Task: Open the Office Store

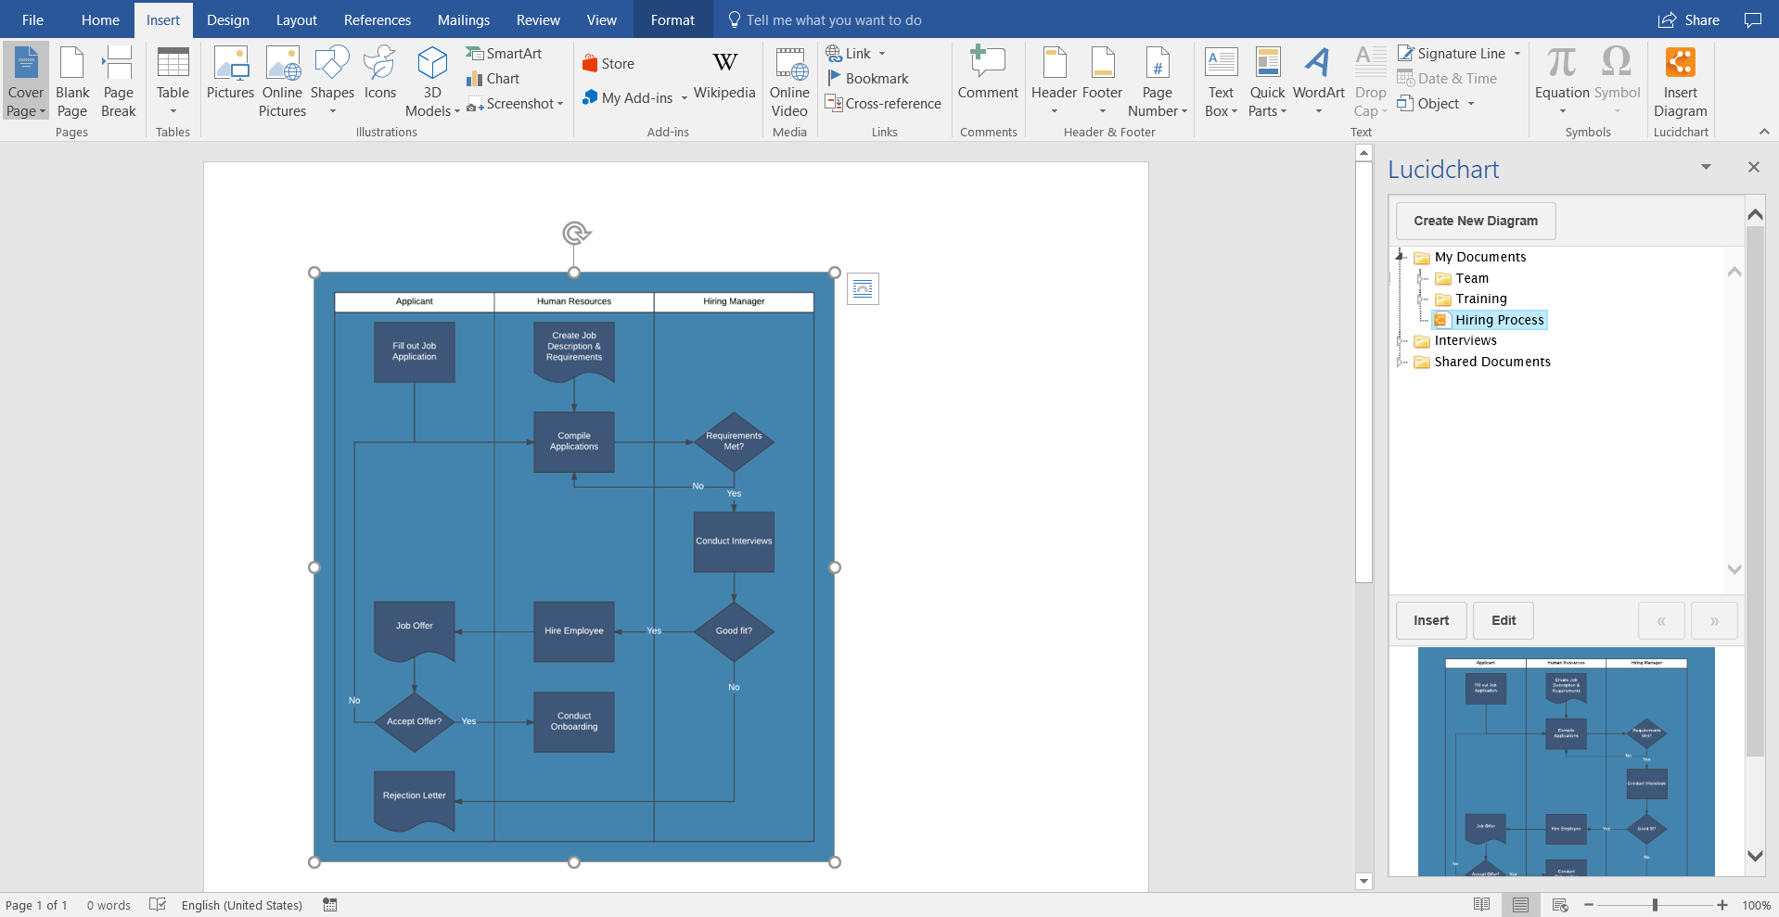Action: [608, 64]
